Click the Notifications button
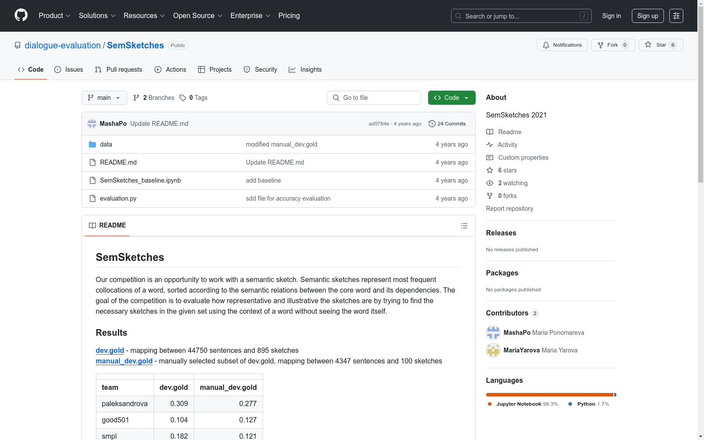 (x=562, y=45)
